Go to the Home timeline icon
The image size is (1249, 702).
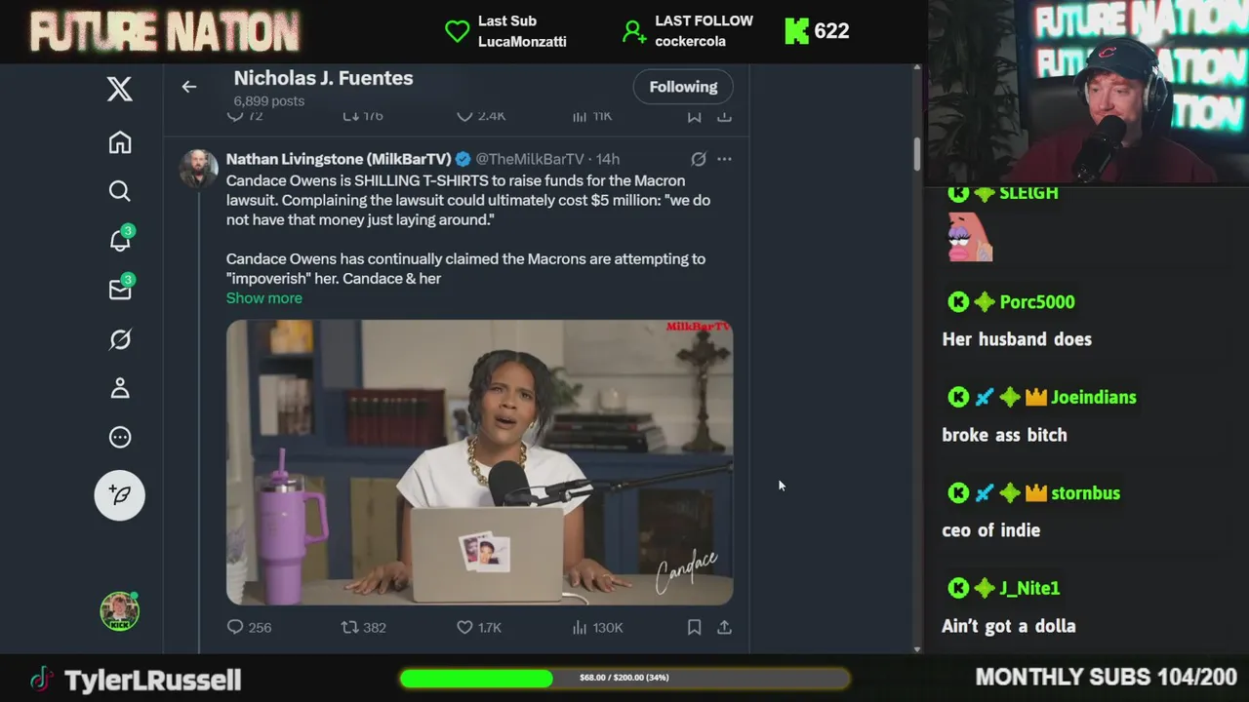pos(119,142)
